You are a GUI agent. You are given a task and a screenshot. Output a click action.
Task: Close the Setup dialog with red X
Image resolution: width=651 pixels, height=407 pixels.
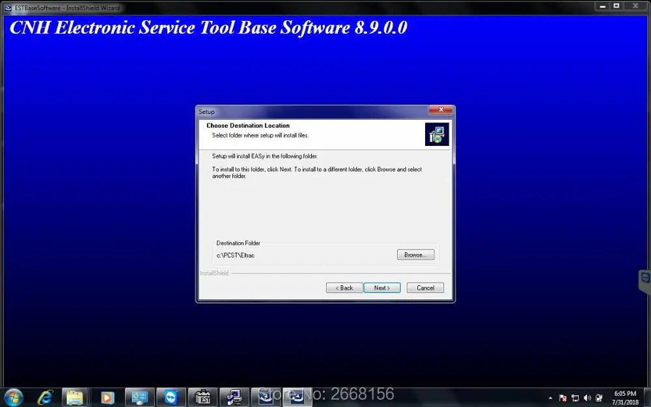(441, 109)
